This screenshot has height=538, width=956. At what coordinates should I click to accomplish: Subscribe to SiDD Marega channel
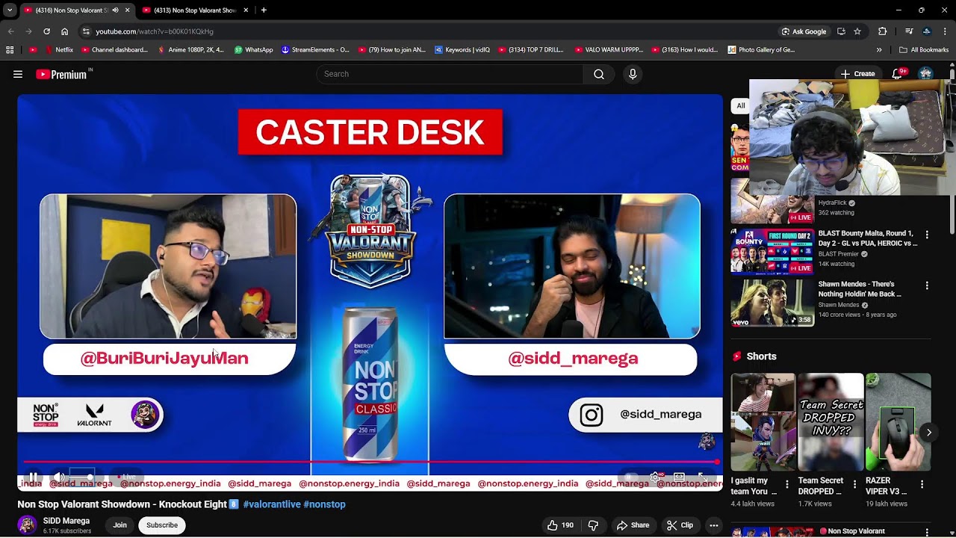click(162, 525)
